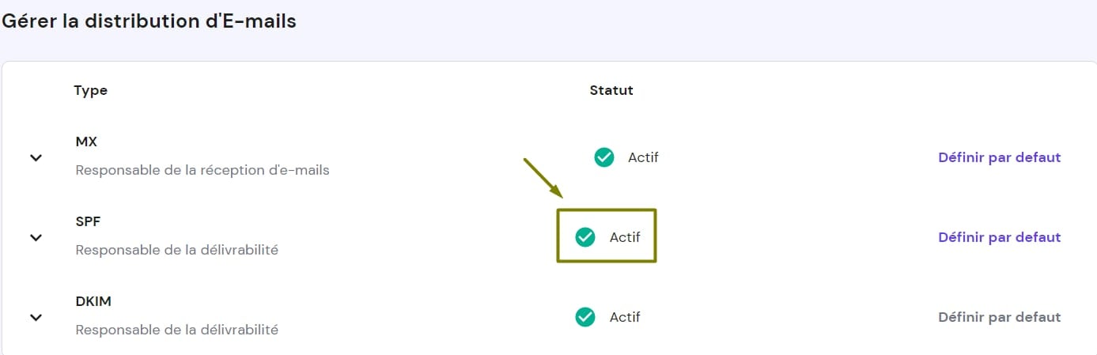Click the "Statut" column header
Image resolution: width=1097 pixels, height=355 pixels.
(611, 90)
